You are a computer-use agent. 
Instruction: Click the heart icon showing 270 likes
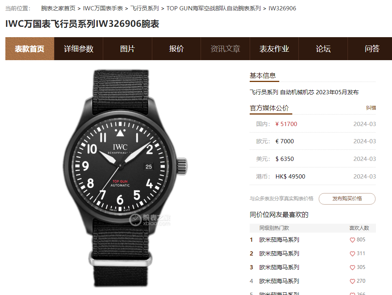(352, 281)
